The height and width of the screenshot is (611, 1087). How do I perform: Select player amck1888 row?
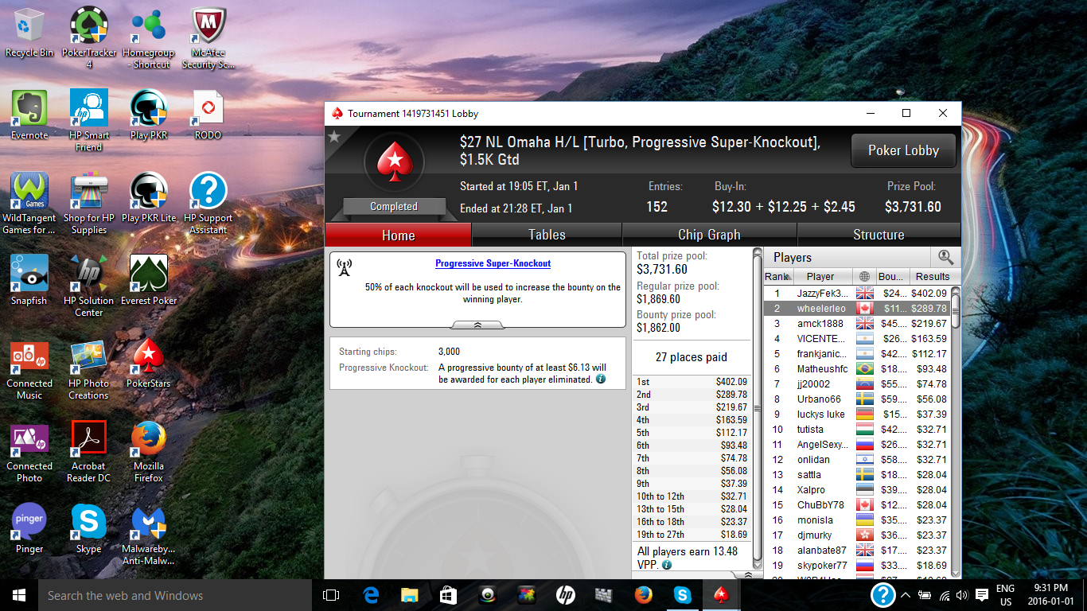[857, 324]
